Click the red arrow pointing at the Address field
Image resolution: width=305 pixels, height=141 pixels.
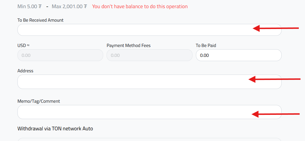tap(274, 80)
